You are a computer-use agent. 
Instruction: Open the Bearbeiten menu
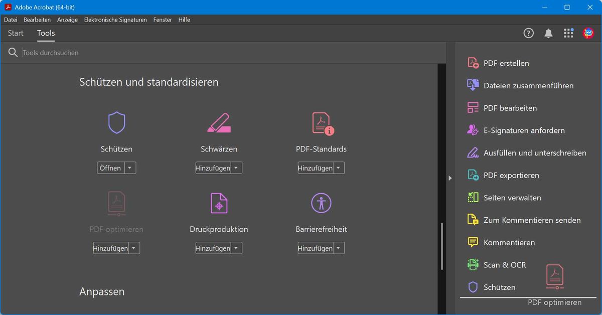[x=37, y=20]
